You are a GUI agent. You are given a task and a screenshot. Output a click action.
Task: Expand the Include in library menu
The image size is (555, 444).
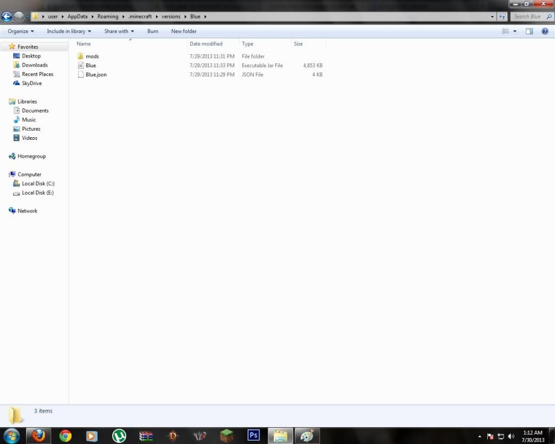[x=69, y=31]
